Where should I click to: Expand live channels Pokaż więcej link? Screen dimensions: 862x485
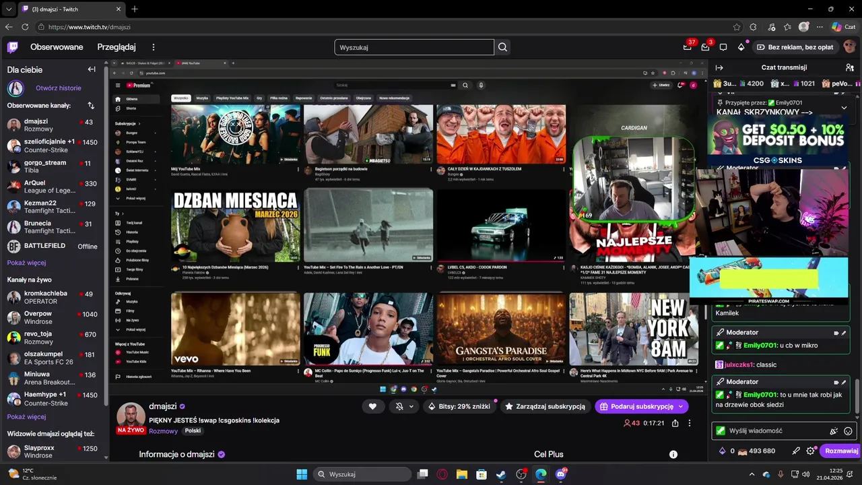point(26,417)
